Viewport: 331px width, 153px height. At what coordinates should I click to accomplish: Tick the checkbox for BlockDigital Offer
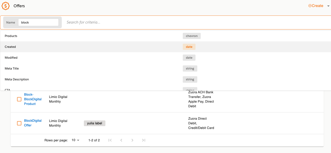[x=19, y=123]
